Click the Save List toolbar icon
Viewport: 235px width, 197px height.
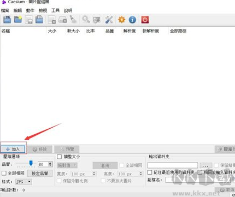[29, 20]
